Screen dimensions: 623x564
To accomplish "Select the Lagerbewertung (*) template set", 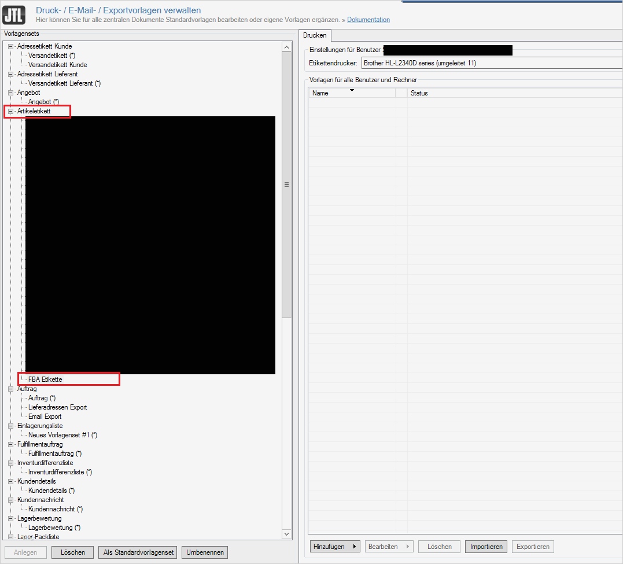I will pyautogui.click(x=54, y=528).
